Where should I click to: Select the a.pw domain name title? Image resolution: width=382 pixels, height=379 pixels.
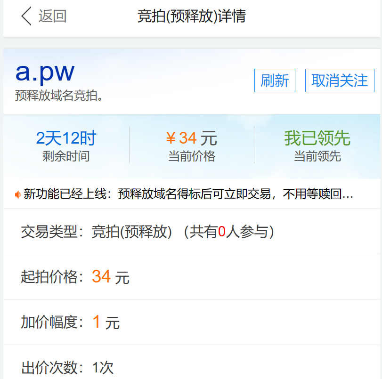45,72
